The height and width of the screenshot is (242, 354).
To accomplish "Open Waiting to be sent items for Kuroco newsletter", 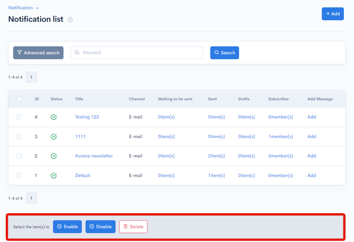I will pos(166,156).
